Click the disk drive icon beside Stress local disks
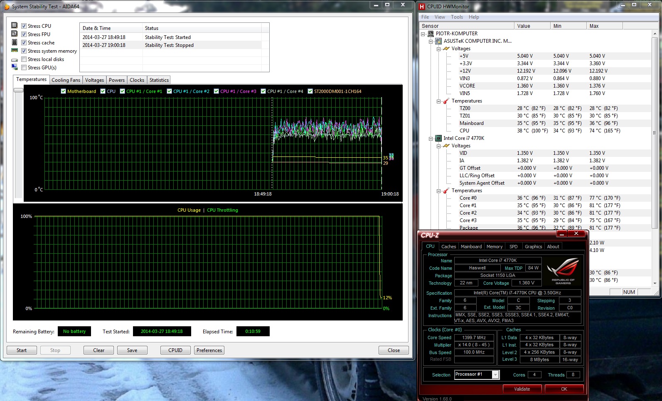 (x=14, y=59)
